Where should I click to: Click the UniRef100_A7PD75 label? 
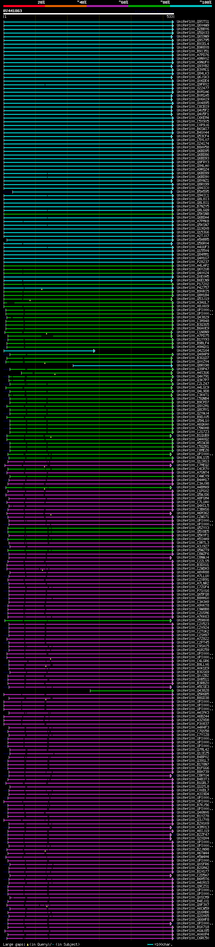point(193,336)
